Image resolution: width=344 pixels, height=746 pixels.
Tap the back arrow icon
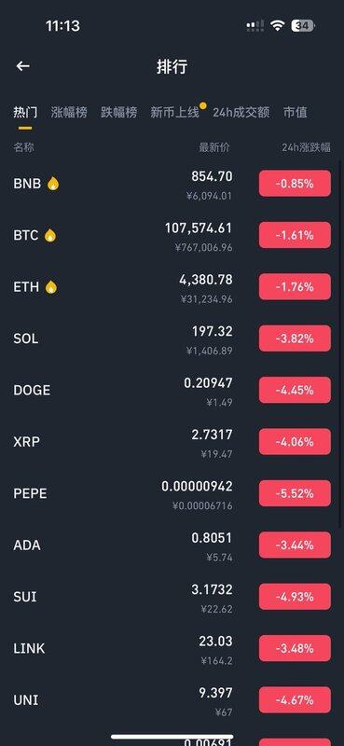click(x=22, y=66)
